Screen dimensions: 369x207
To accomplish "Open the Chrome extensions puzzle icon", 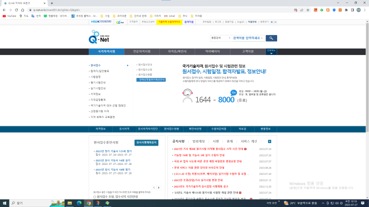I will pyautogui.click(x=346, y=10).
